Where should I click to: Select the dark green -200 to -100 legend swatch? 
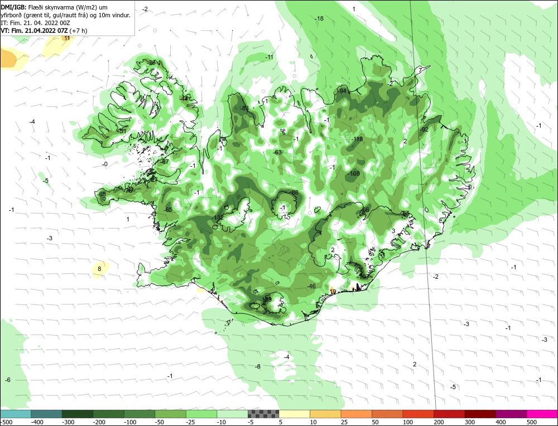109,414
